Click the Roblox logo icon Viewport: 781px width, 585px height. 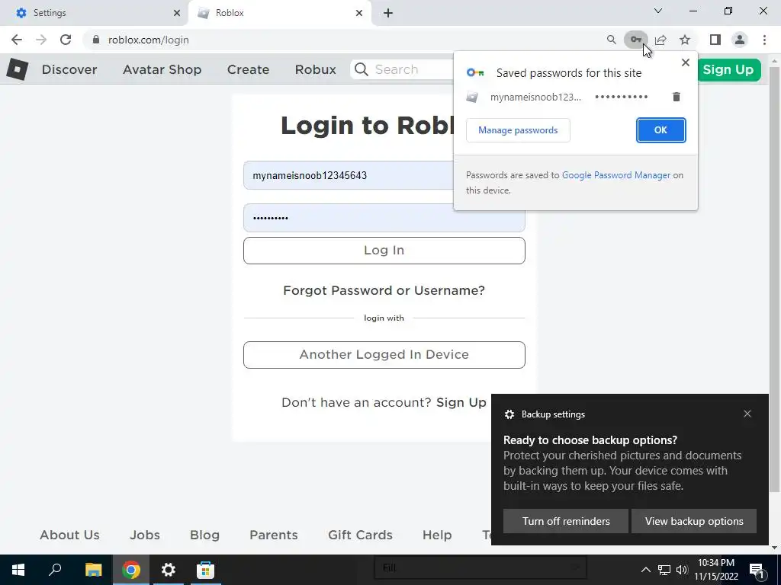click(18, 69)
